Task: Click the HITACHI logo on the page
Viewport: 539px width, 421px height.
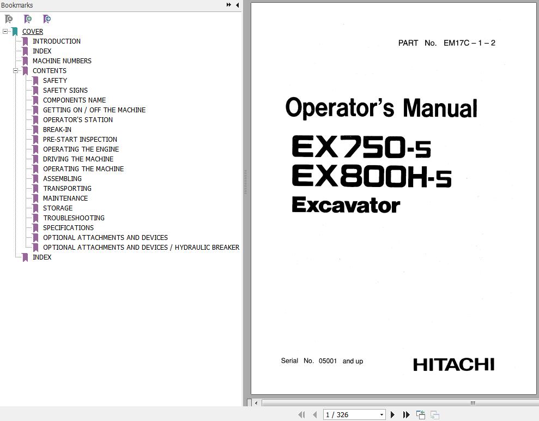Action: [454, 365]
